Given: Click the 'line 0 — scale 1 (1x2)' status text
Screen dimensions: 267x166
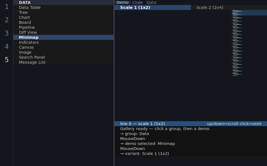Looking at the screenshot, I should (142, 124).
